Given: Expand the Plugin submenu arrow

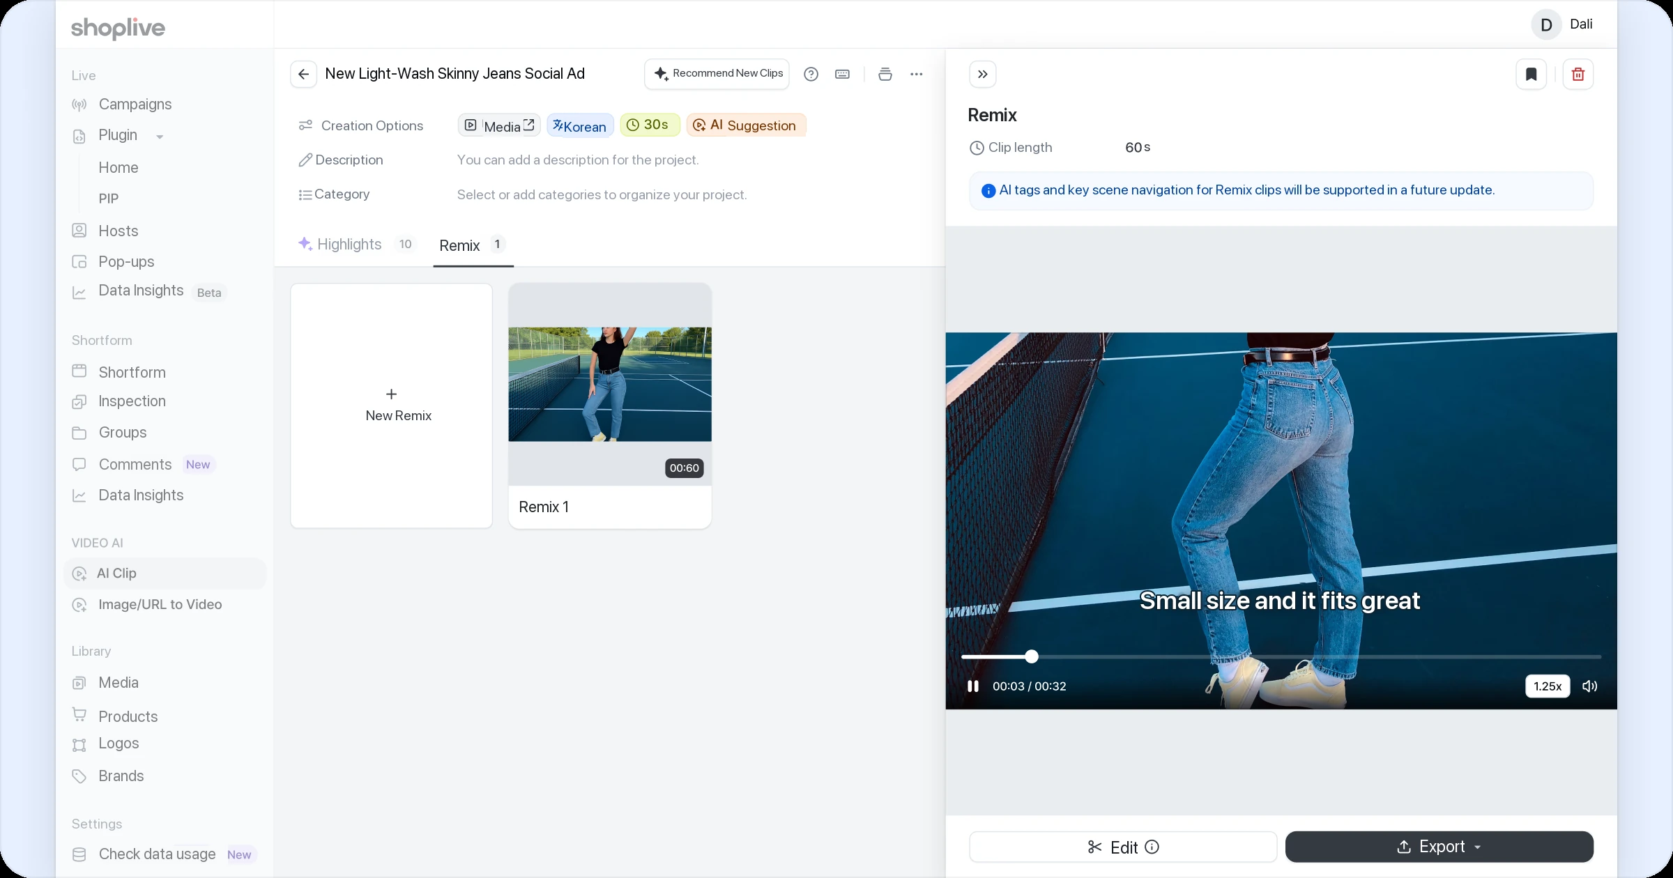Looking at the screenshot, I should click(x=160, y=137).
